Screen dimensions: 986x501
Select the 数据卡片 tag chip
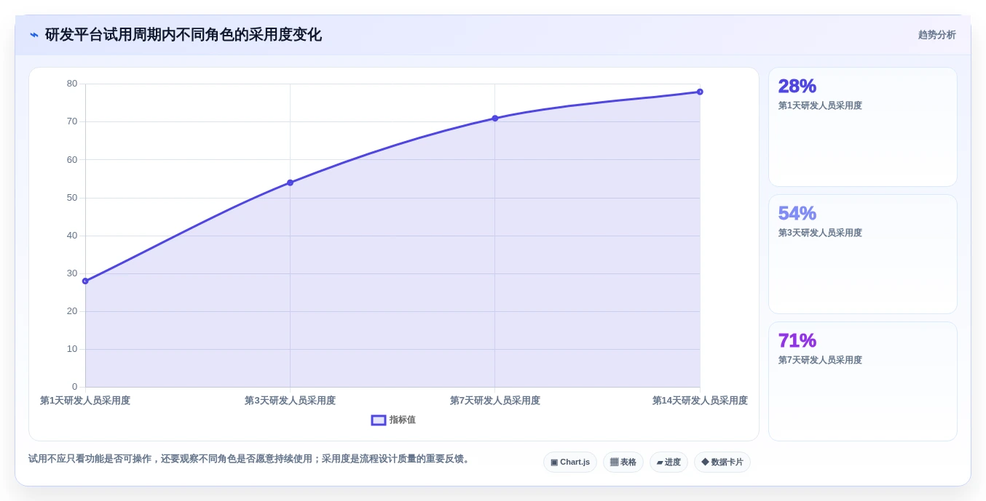722,462
